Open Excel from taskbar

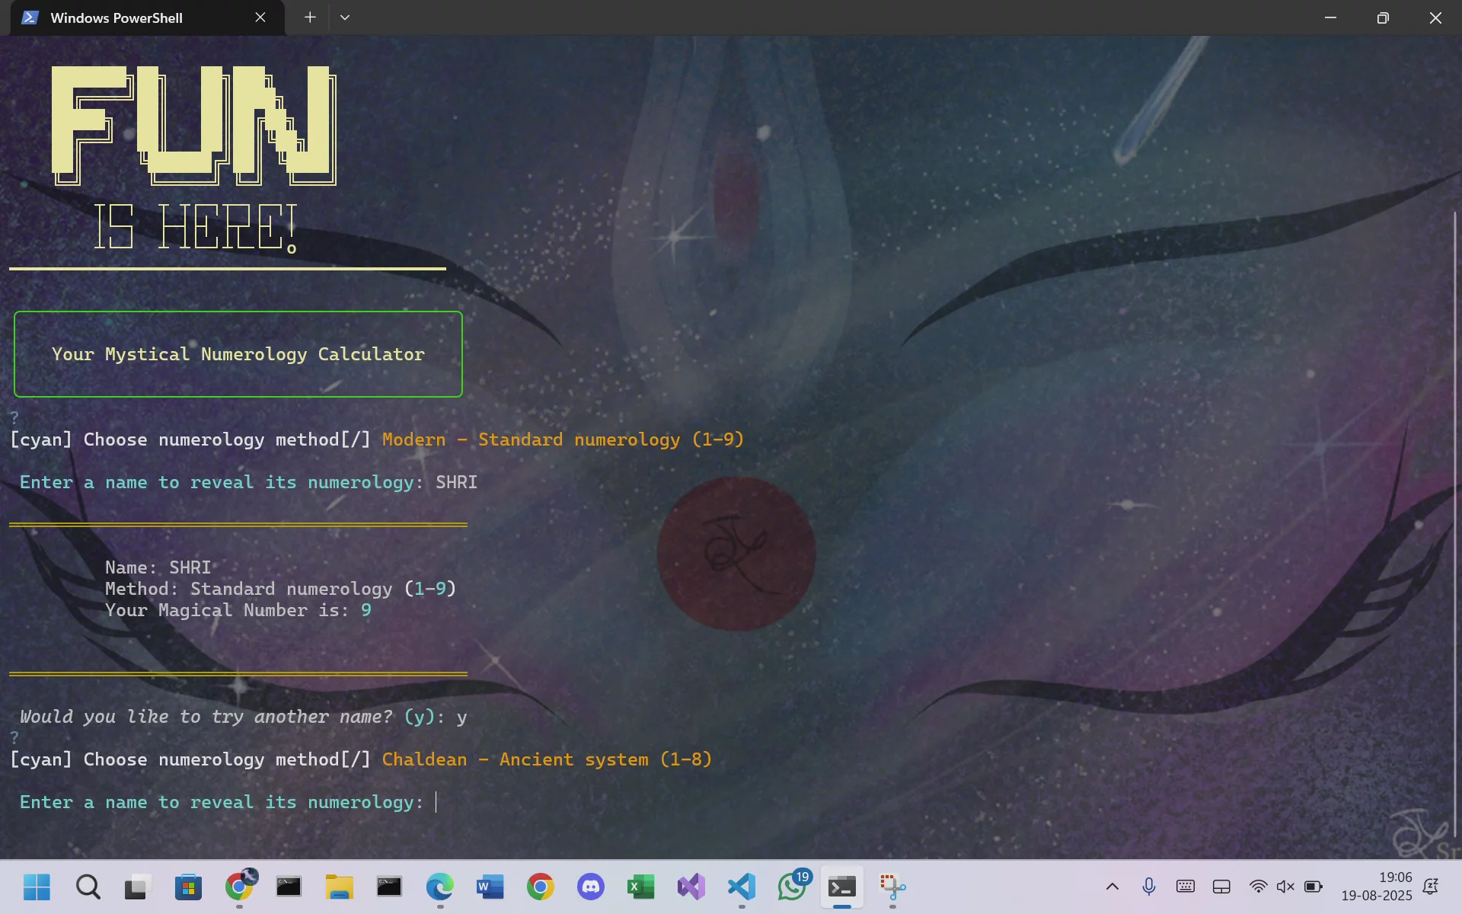point(640,887)
